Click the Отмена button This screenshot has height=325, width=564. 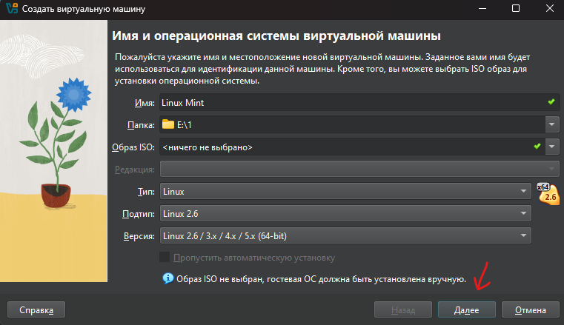530,309
